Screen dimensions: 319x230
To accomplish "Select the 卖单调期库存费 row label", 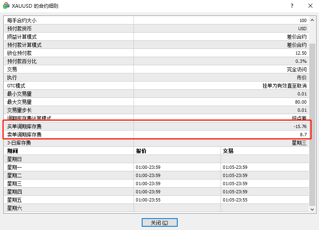I will click(x=24, y=135).
